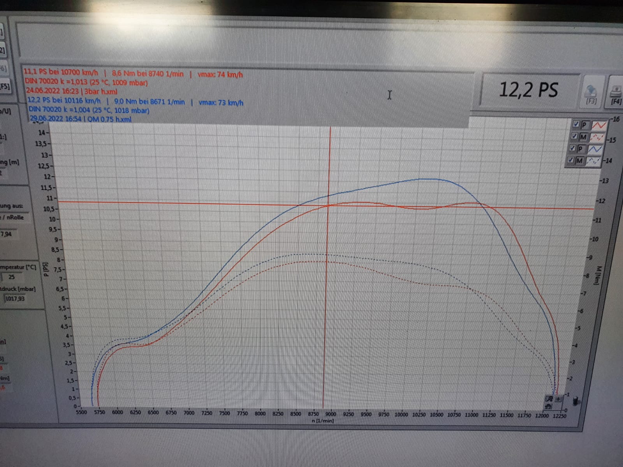Click the red crosshair cursor intersection on graph
The height and width of the screenshot is (467, 623).
[x=328, y=205]
